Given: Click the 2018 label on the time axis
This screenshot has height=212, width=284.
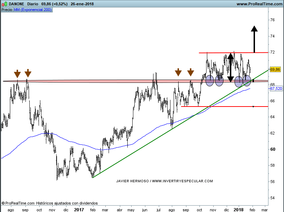Looking at the screenshot, I should click(x=238, y=210).
